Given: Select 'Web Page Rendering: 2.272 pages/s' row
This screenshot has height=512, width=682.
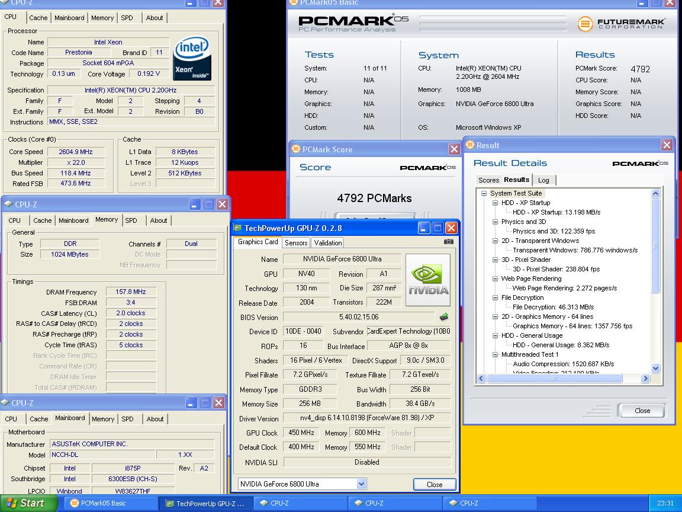Looking at the screenshot, I should pyautogui.click(x=565, y=288).
